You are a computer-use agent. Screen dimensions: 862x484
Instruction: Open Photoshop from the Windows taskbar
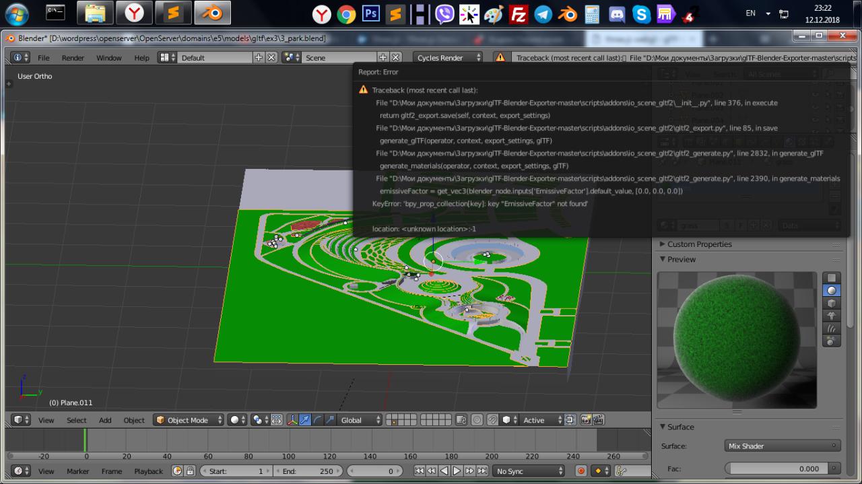pos(371,13)
